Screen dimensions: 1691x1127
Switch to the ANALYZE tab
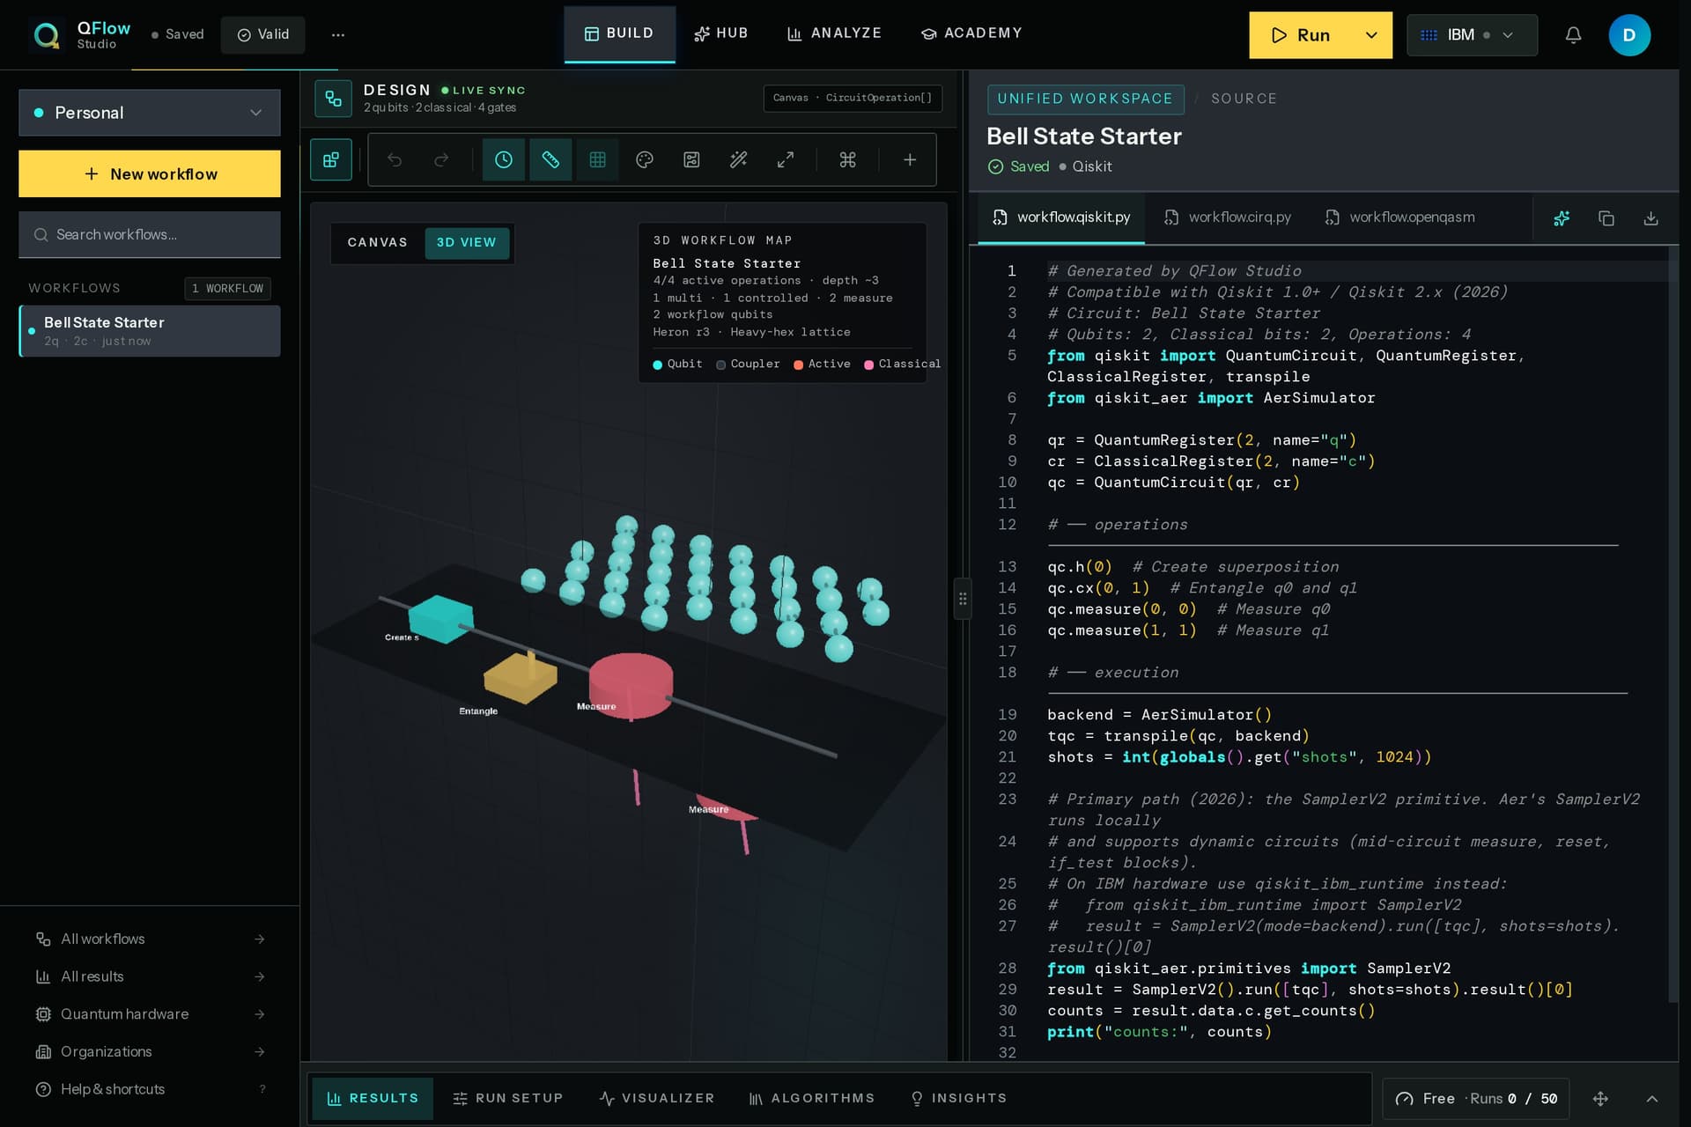pyautogui.click(x=834, y=33)
